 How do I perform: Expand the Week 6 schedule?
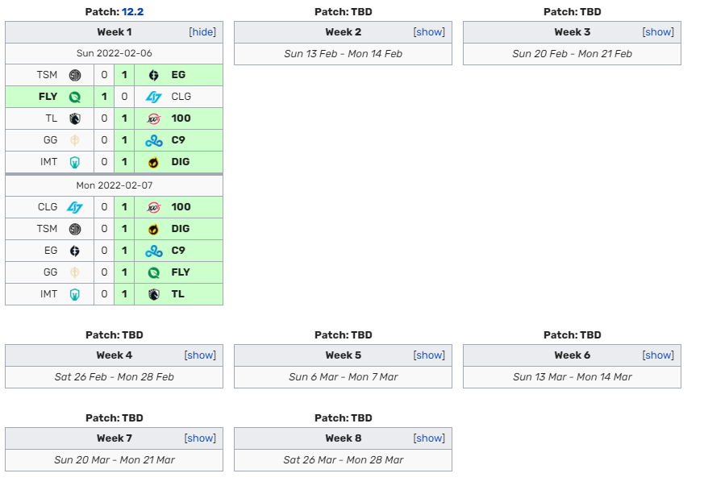coord(658,355)
